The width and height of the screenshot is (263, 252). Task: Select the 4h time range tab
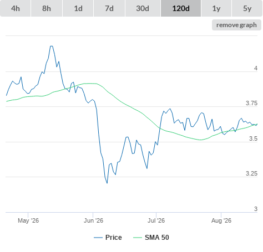(x=16, y=8)
